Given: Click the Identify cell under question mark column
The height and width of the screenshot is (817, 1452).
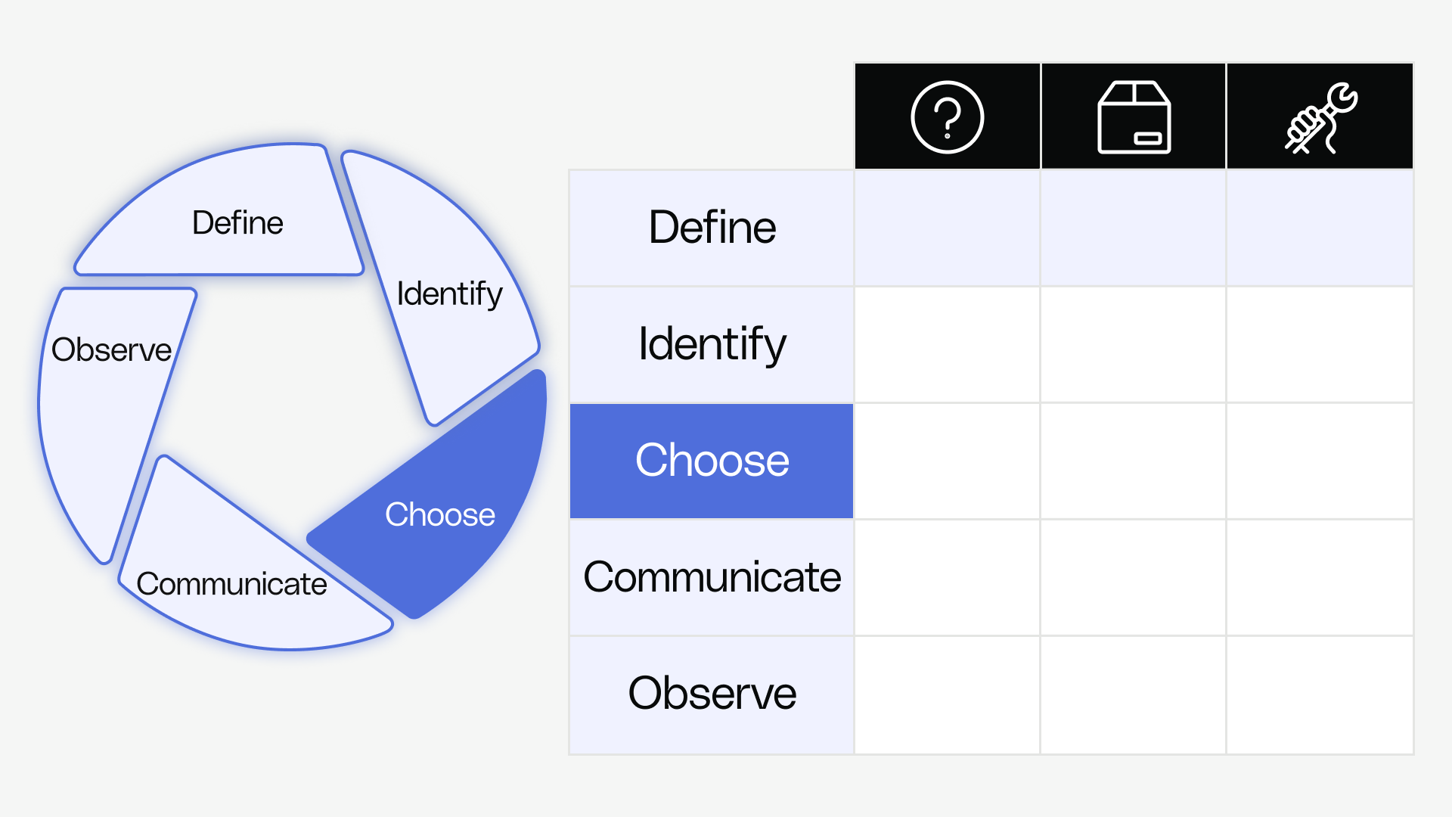Looking at the screenshot, I should [948, 344].
